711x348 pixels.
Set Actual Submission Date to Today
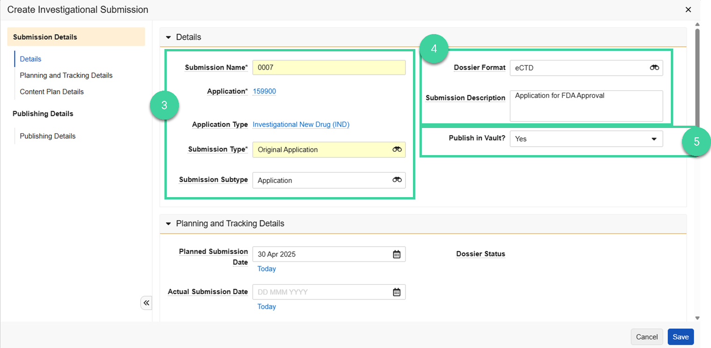[267, 306]
